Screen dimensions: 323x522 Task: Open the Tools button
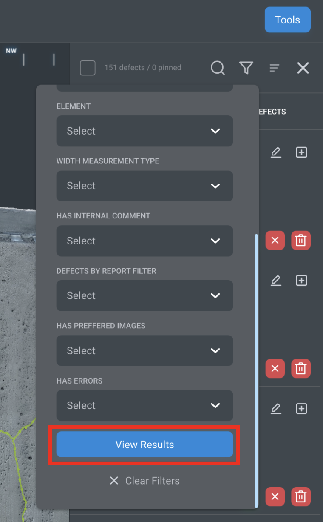tap(287, 20)
